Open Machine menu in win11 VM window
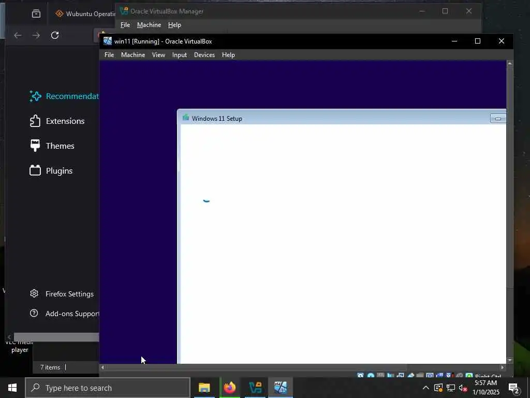 [x=133, y=55]
